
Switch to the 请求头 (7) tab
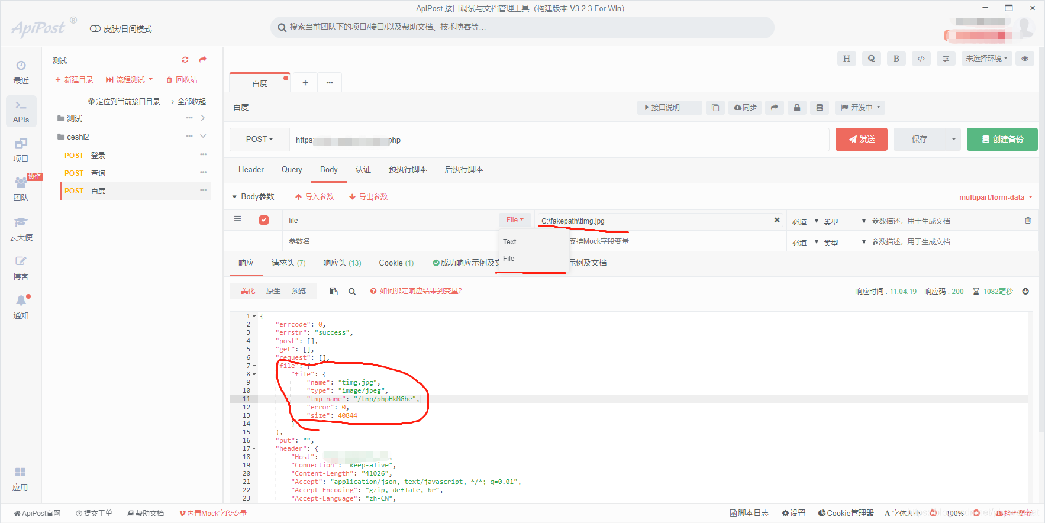tap(289, 263)
